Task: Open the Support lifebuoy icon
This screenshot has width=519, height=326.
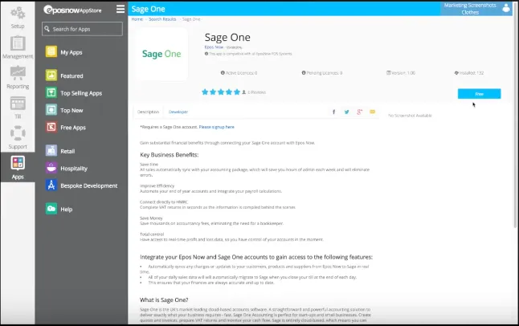Action: 18,133
